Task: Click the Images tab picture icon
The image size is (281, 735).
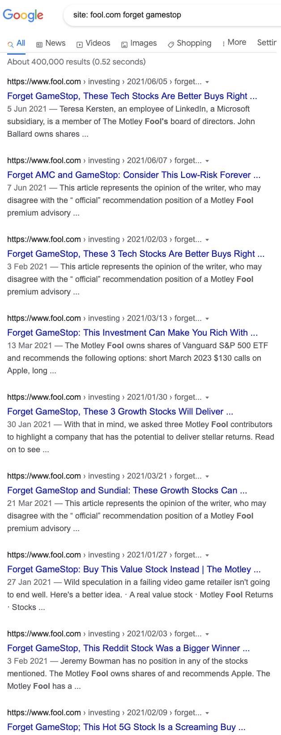Action: coord(124,44)
